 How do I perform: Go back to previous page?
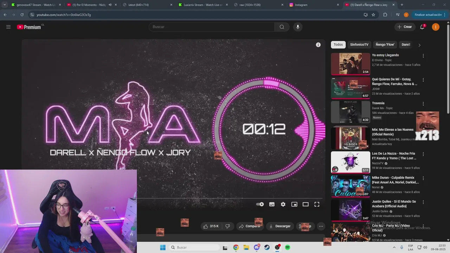pyautogui.click(x=5, y=15)
